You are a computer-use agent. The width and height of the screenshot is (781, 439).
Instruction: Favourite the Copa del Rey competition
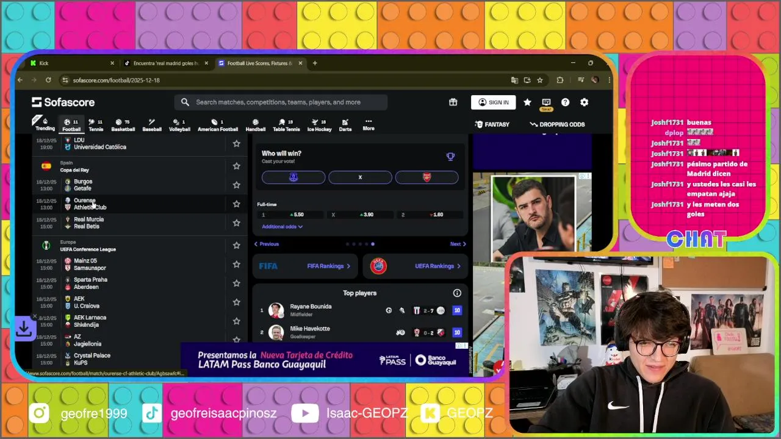tap(236, 166)
